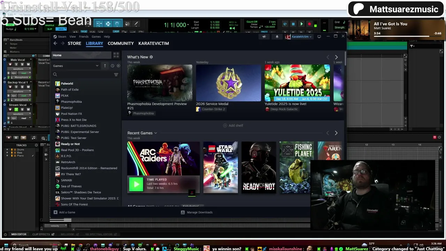The height and width of the screenshot is (251, 446).
Task: Show ready-to-play games only icon
Action: (118, 66)
